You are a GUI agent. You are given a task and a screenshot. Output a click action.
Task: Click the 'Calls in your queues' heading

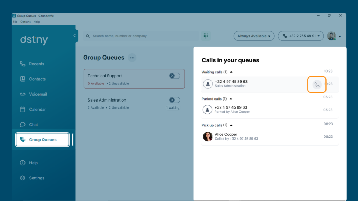point(230,60)
